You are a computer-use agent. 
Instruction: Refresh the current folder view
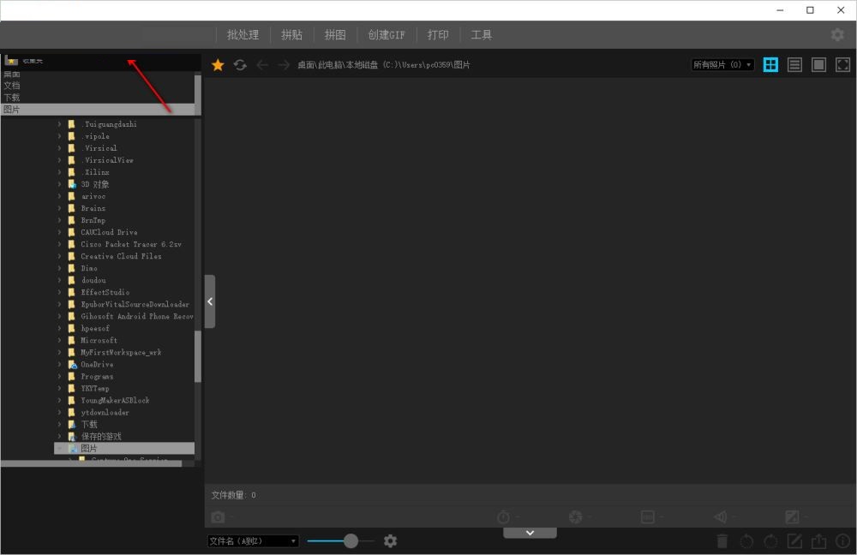(241, 65)
